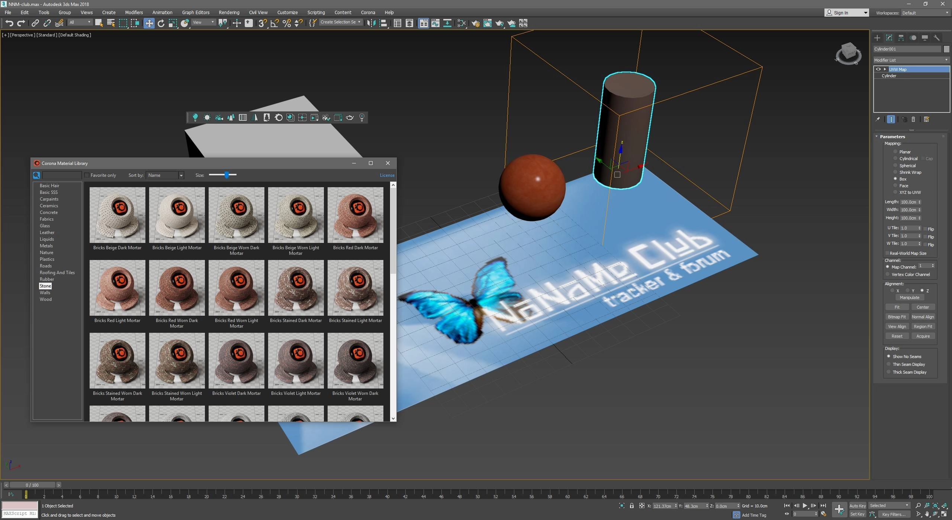952x520 pixels.
Task: Click the search icon in Corona Material Library
Action: tap(36, 175)
